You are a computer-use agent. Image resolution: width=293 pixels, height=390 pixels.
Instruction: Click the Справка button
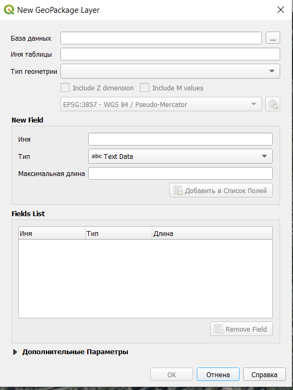click(x=265, y=374)
